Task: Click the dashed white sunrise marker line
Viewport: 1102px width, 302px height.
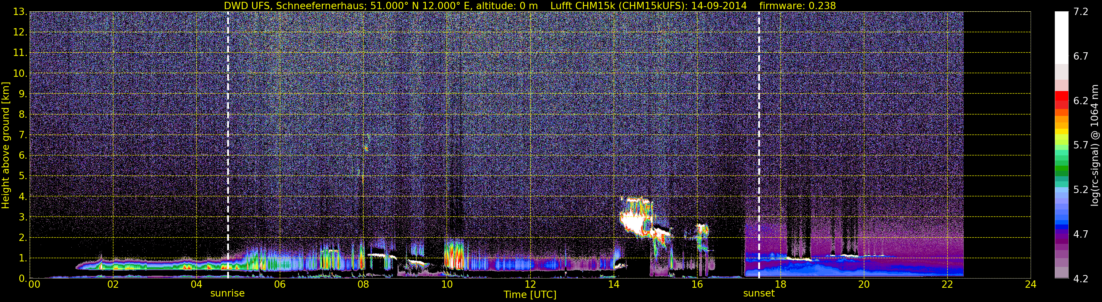Action: 228,145
